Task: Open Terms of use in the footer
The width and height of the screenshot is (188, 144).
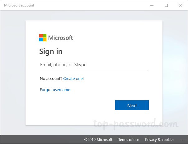Action: point(129,140)
